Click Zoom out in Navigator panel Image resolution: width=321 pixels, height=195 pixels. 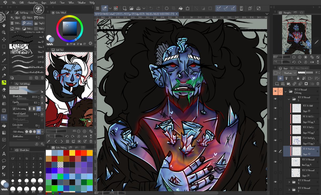pyautogui.click(x=294, y=57)
